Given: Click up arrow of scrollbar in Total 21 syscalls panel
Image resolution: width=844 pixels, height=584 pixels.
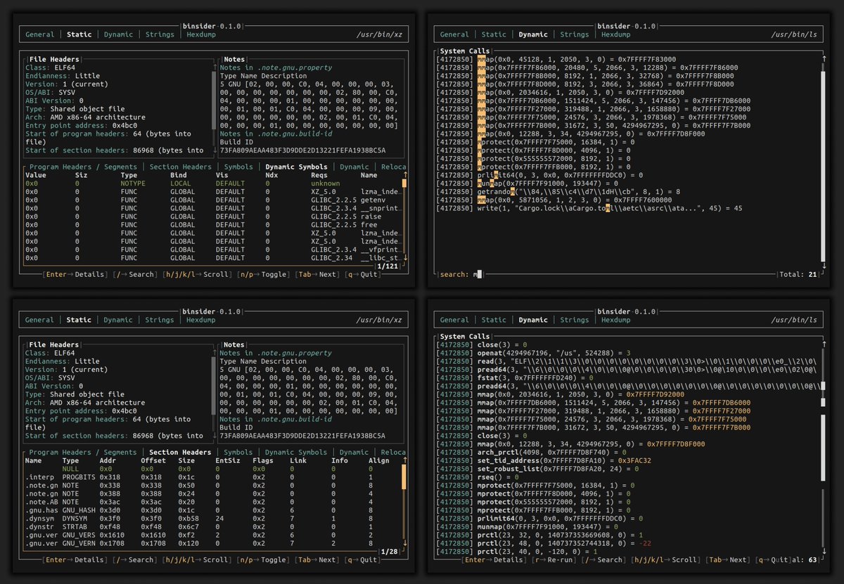Looking at the screenshot, I should (x=822, y=59).
